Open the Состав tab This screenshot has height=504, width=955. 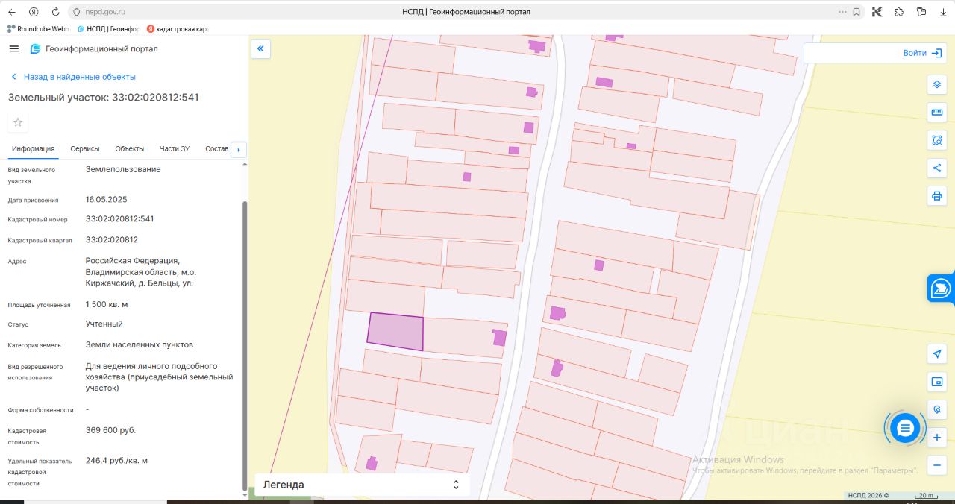pyautogui.click(x=216, y=148)
